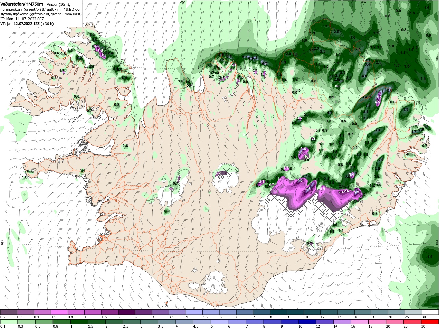
Task: Pick the dark mauve 0.2 swatch in the snow scale
Action: click(x=9, y=312)
